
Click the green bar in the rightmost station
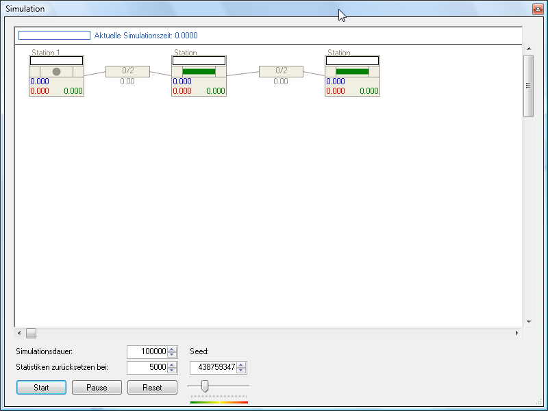pyautogui.click(x=352, y=71)
